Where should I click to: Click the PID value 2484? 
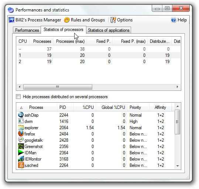pyautogui.click(x=64, y=134)
